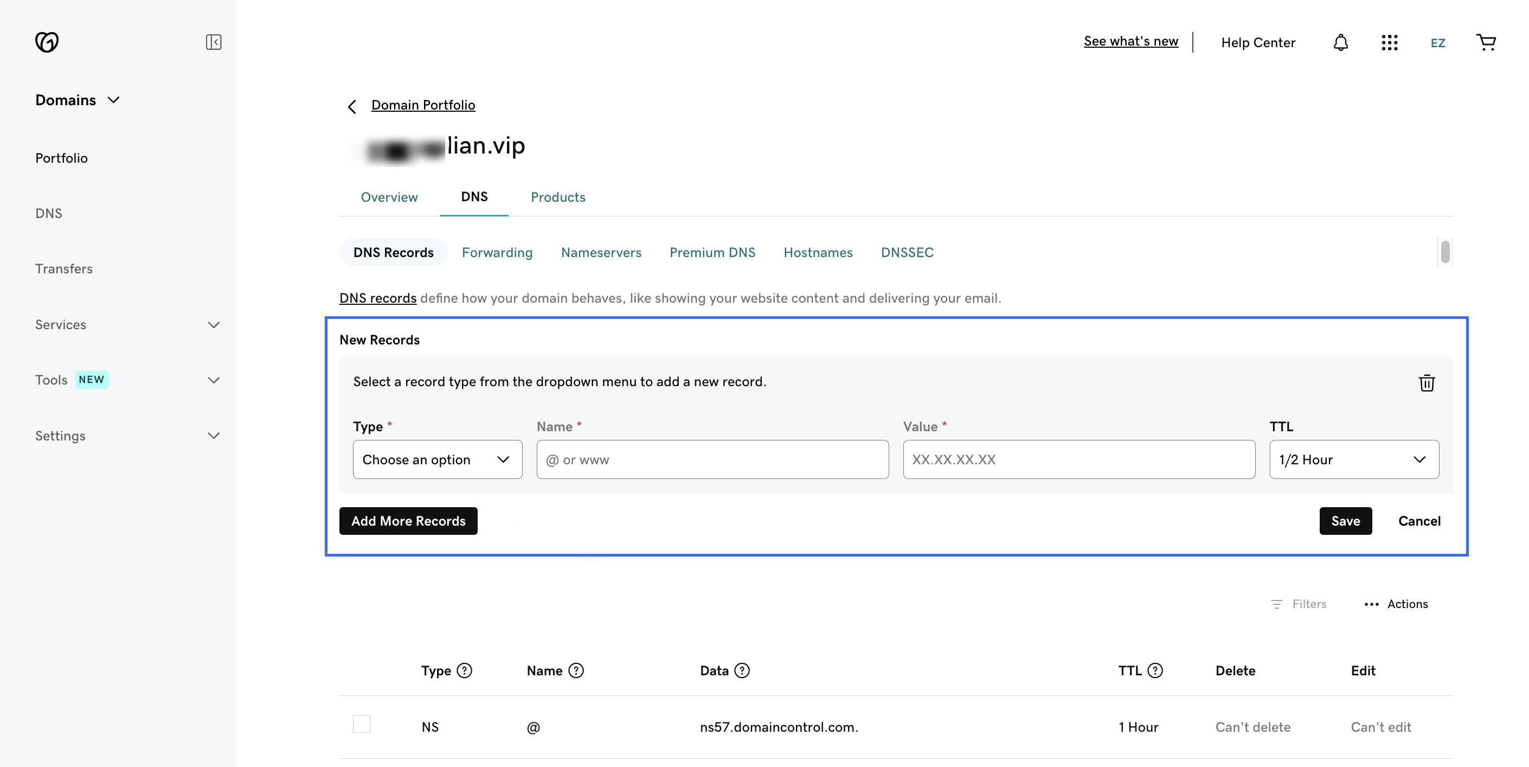
Task: Collapse the sidebar with the panel icon
Action: click(213, 42)
